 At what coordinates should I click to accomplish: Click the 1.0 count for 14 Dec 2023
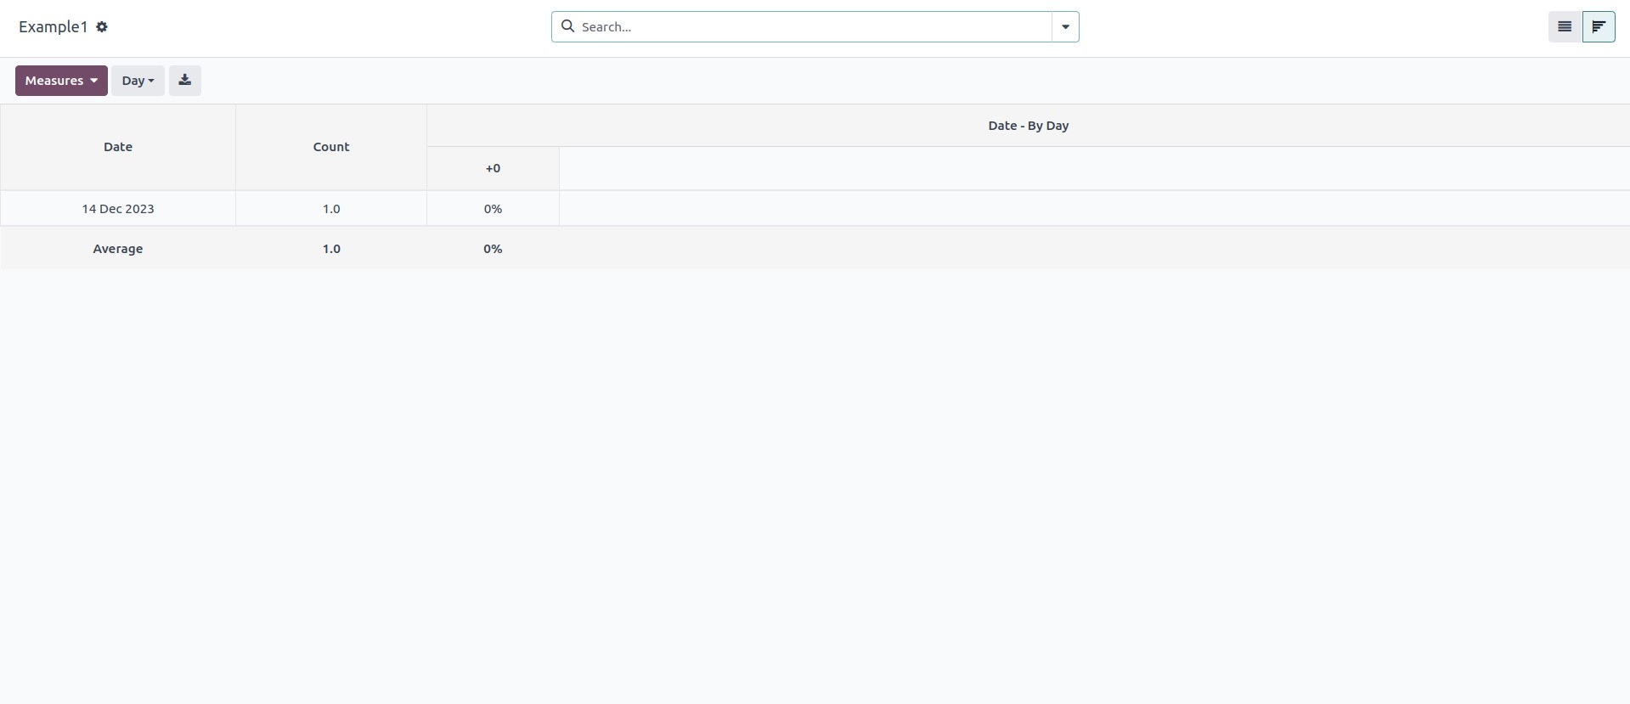pos(331,209)
